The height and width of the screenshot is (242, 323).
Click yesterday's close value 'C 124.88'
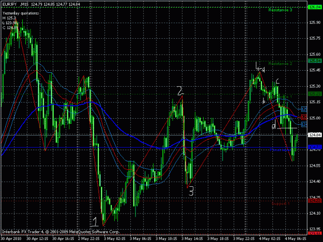click(x=10, y=27)
